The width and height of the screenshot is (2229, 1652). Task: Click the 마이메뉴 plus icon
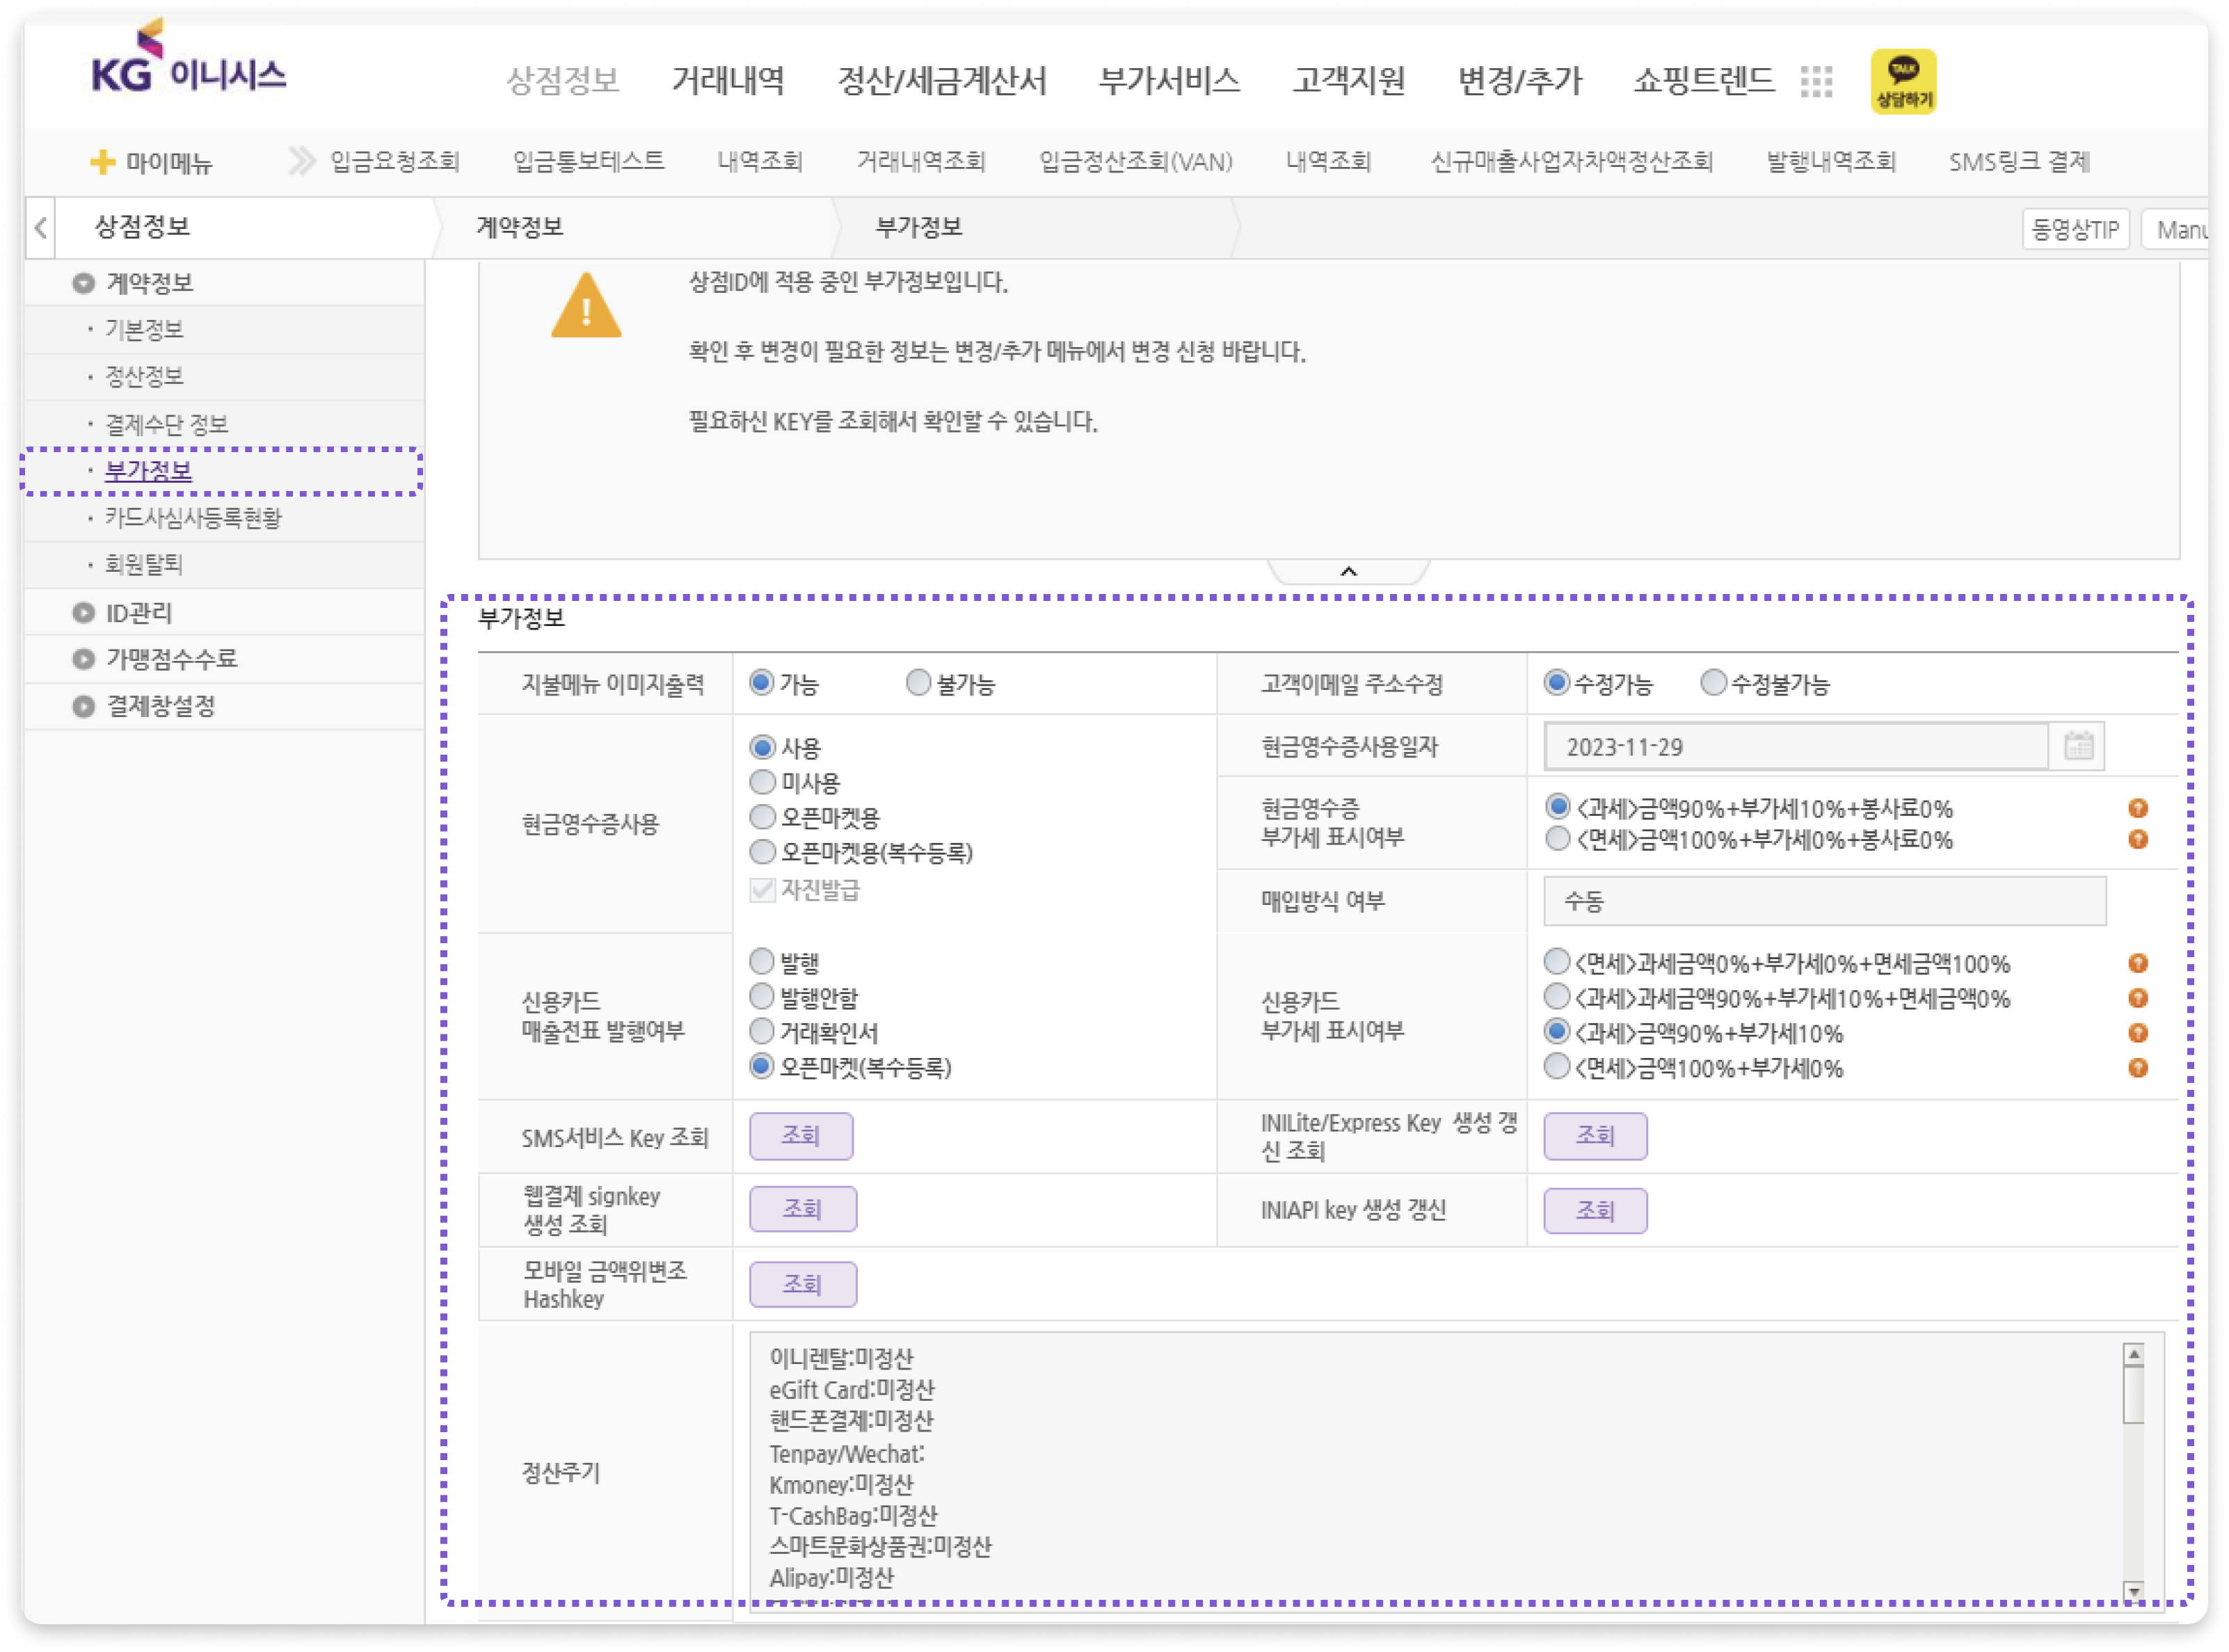tap(102, 162)
